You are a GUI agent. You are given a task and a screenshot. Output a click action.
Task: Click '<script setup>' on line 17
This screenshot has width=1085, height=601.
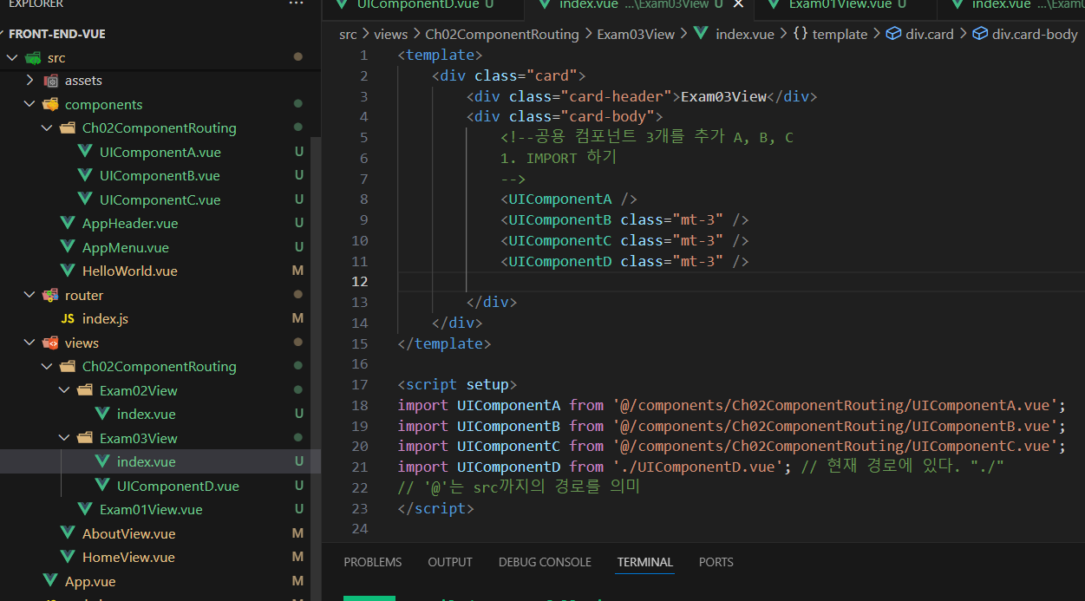(457, 384)
